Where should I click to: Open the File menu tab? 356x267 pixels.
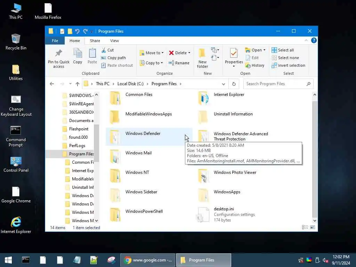pos(55,41)
